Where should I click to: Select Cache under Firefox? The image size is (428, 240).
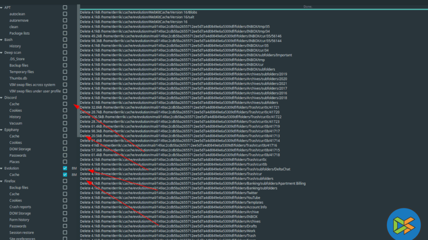click(14, 194)
